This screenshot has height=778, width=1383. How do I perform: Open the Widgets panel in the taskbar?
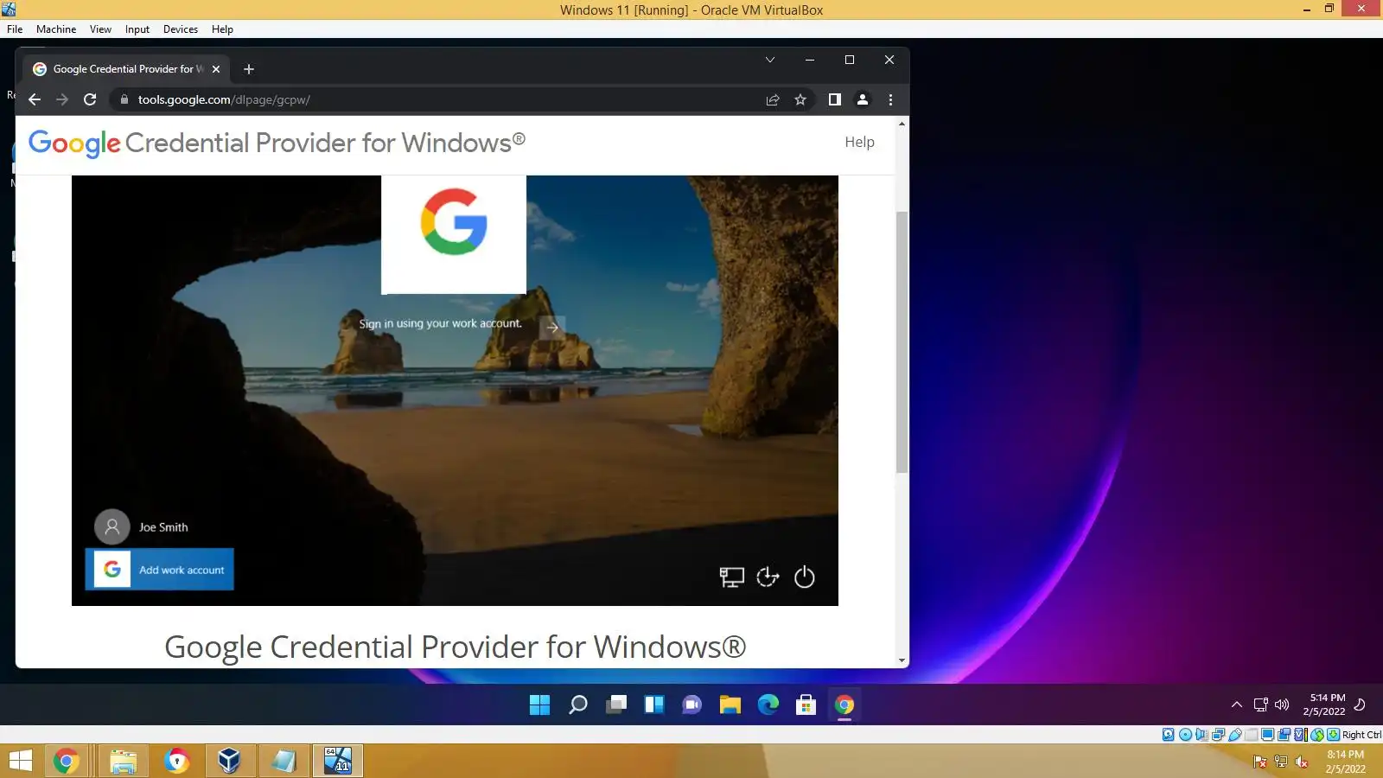[654, 705]
